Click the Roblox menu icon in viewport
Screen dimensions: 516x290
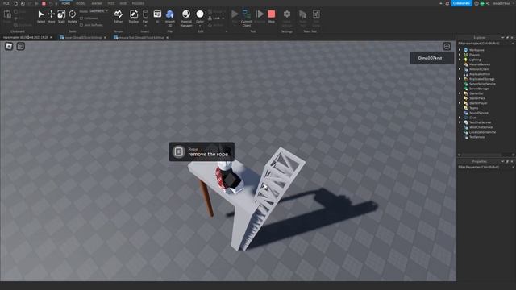9,46
